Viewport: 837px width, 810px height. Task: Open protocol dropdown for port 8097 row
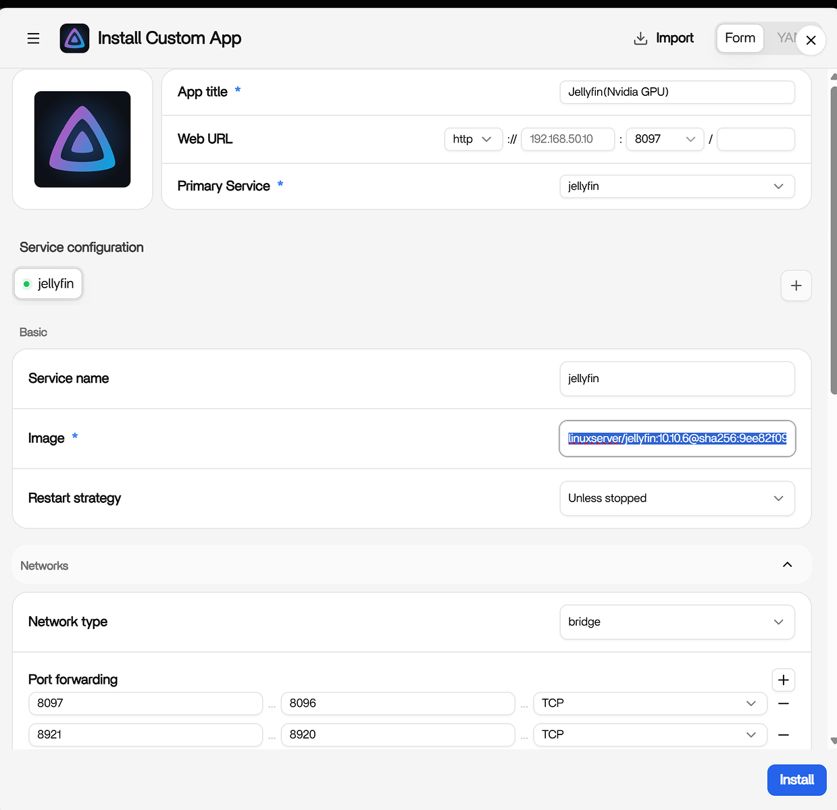(650, 703)
